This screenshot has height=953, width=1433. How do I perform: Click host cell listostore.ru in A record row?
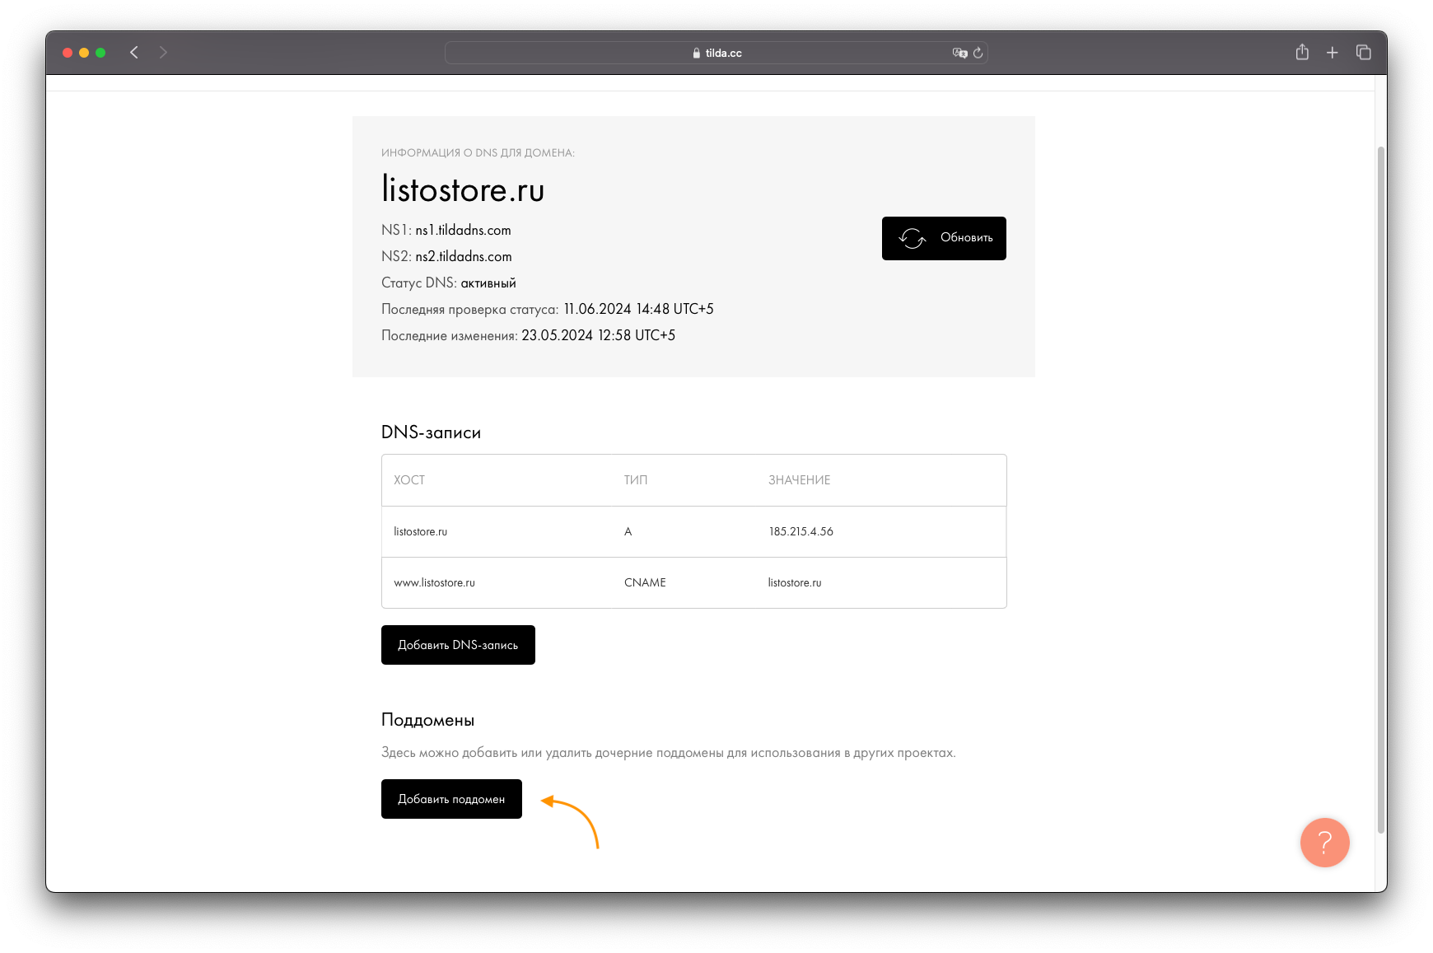click(x=420, y=531)
